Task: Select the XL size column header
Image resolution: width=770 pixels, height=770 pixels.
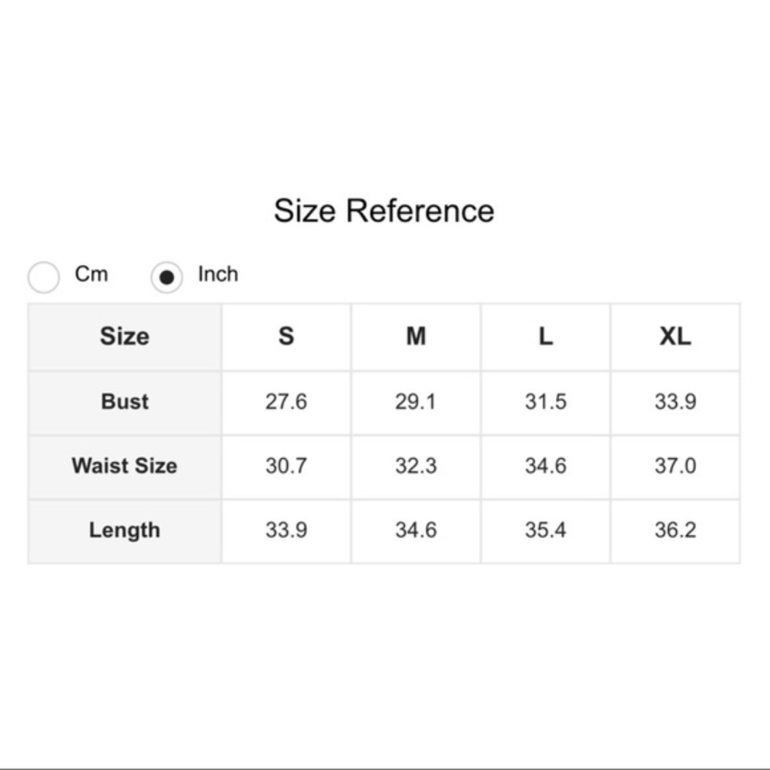Action: click(675, 337)
